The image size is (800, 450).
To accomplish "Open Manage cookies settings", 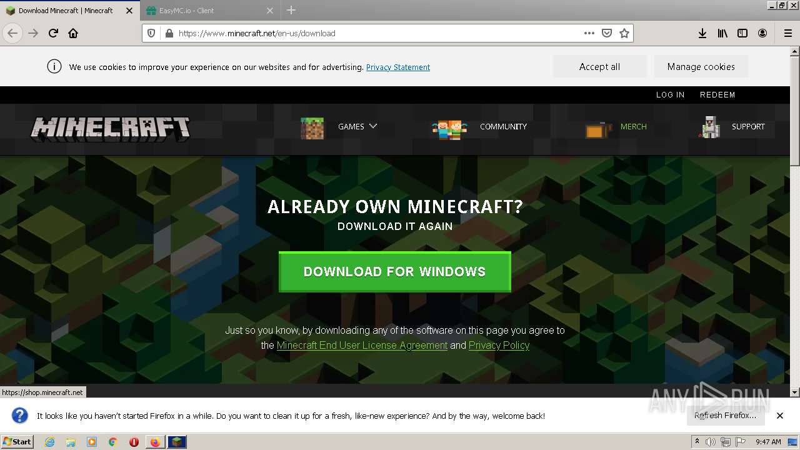I will (x=701, y=66).
